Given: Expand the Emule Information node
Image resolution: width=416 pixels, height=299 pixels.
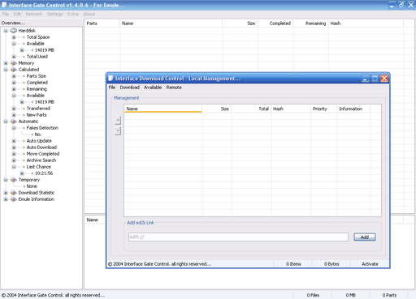Looking at the screenshot, I should (x=6, y=199).
